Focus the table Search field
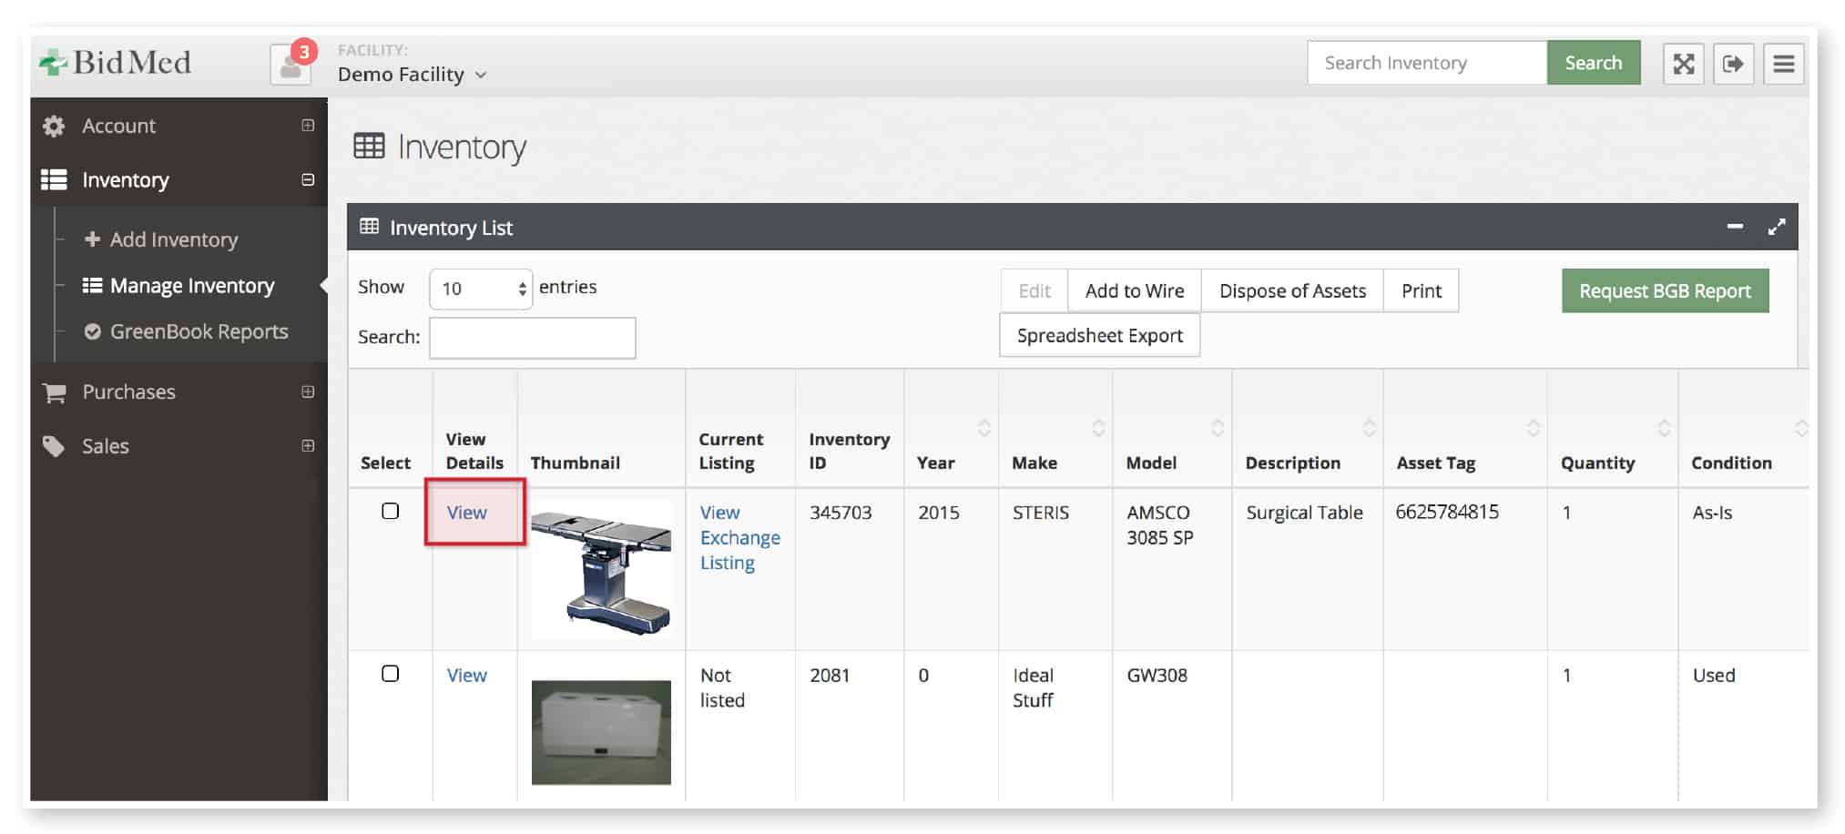Screen dimensions: 1845x834 point(532,338)
